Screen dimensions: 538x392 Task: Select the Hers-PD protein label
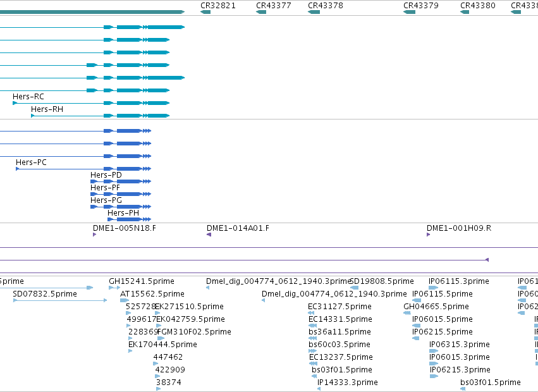[106, 175]
